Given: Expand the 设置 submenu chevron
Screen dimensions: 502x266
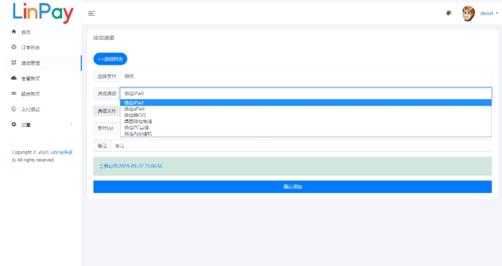Looking at the screenshot, I should click(x=71, y=124).
